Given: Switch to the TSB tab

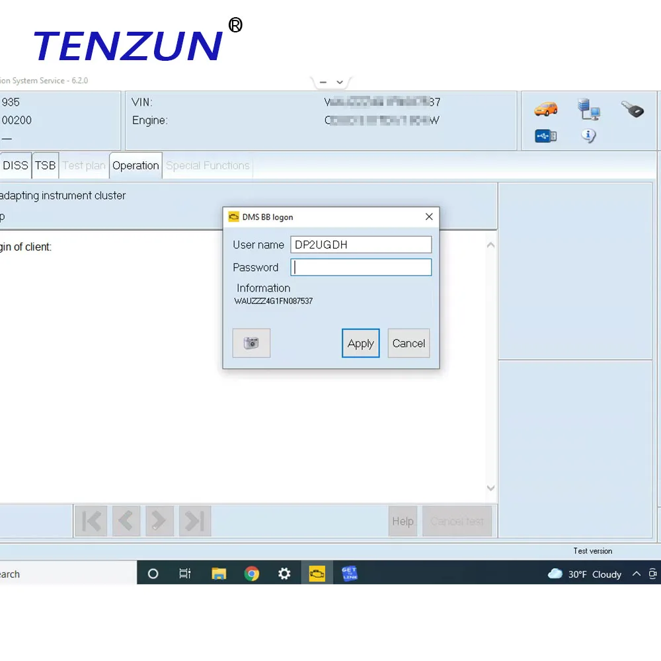Looking at the screenshot, I should tap(45, 165).
